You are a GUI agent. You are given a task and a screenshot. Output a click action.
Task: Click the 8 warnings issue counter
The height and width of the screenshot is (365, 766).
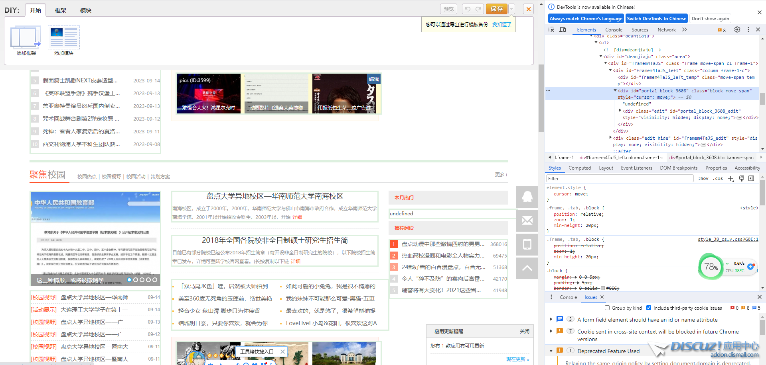[721, 30]
